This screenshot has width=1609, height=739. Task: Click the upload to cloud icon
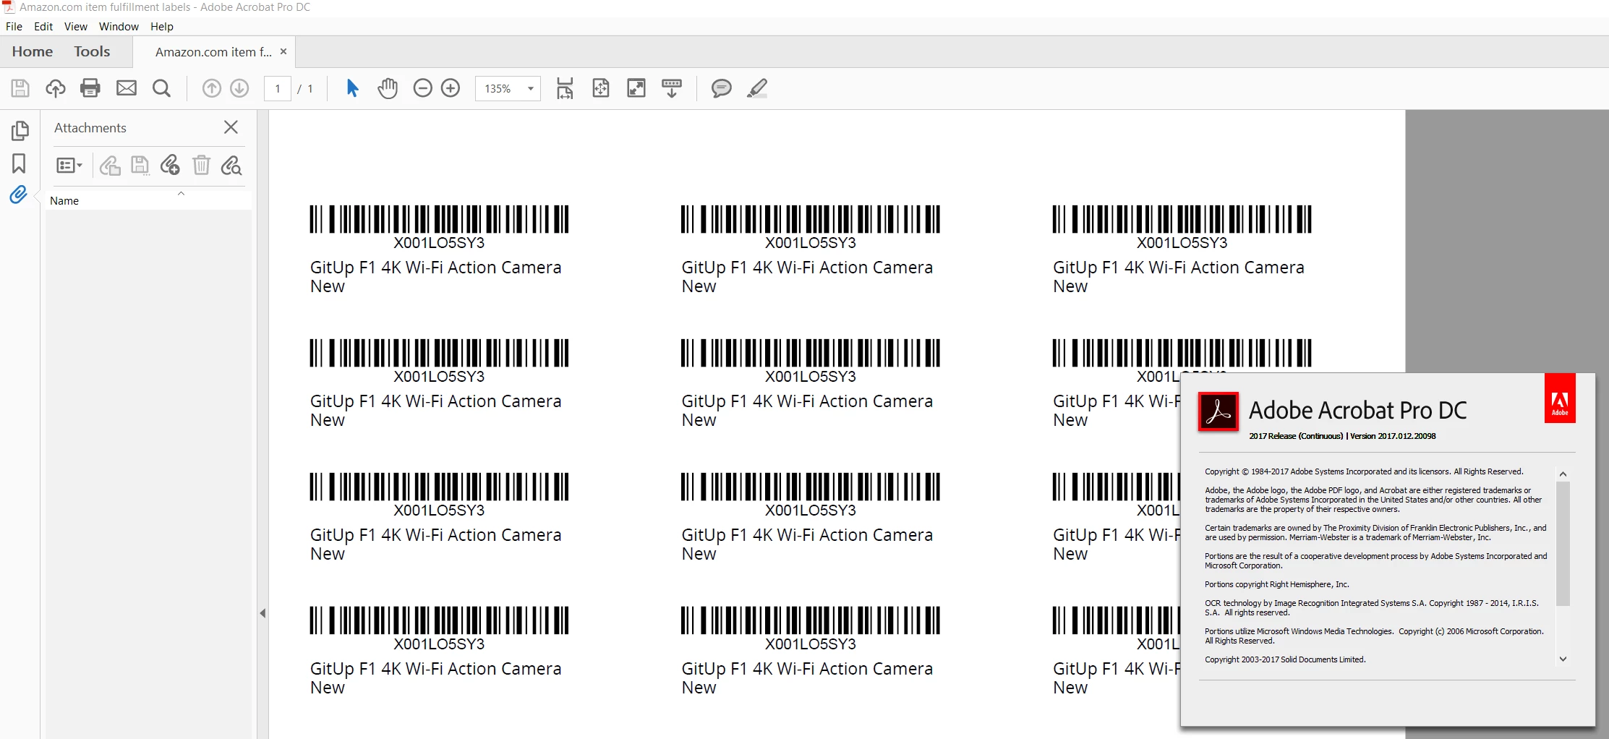56,88
